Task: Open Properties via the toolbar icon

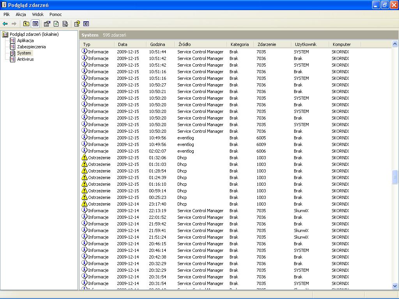Action: tap(47, 24)
